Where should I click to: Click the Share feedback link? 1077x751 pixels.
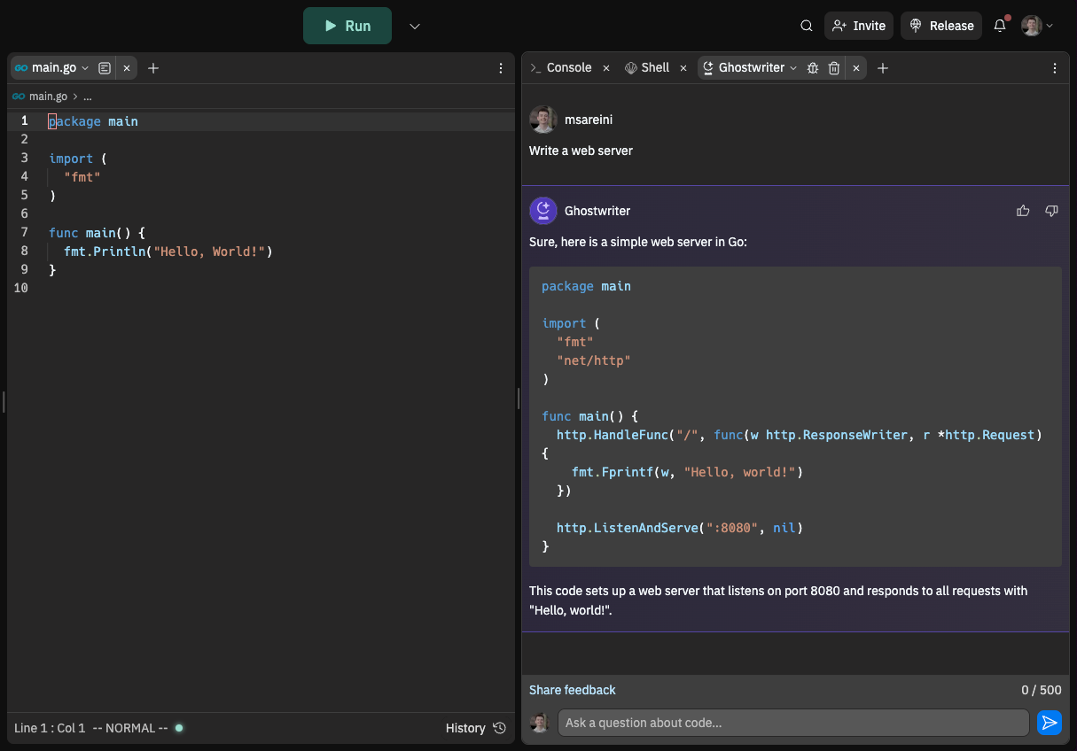(572, 690)
